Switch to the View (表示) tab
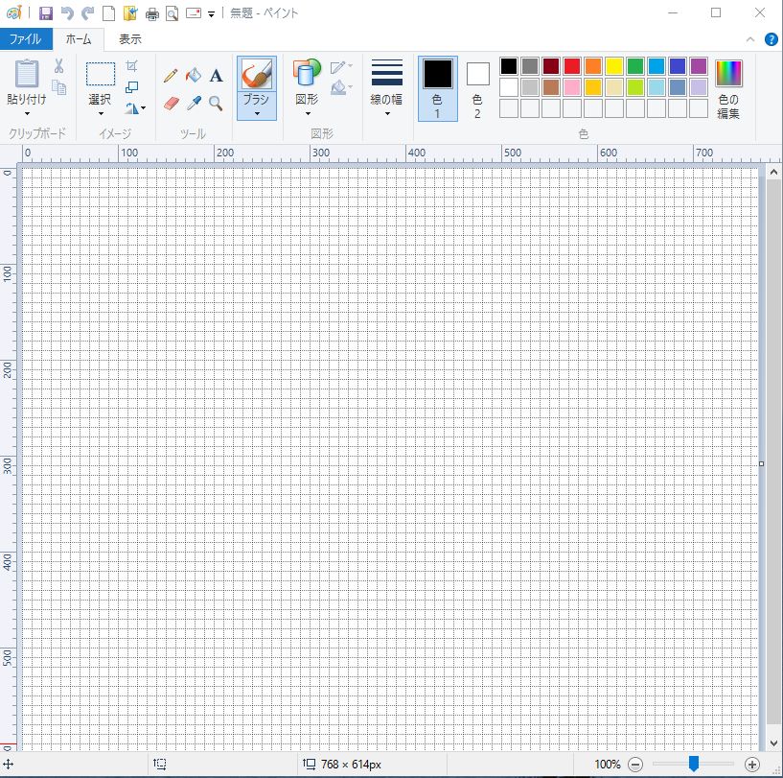The image size is (783, 778). [129, 39]
